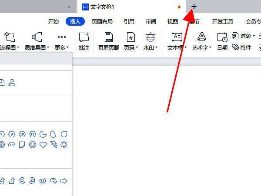The width and height of the screenshot is (261, 196).
Task: Select the smiley face shape
Action: tap(33, 145)
